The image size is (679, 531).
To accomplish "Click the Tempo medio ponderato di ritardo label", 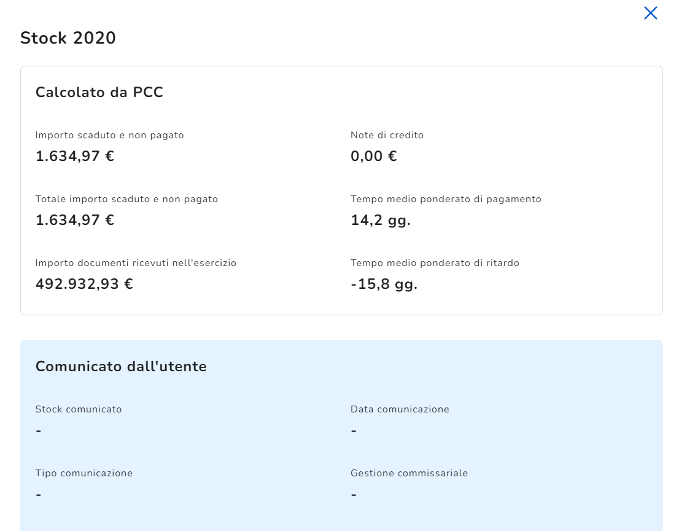I will [435, 263].
